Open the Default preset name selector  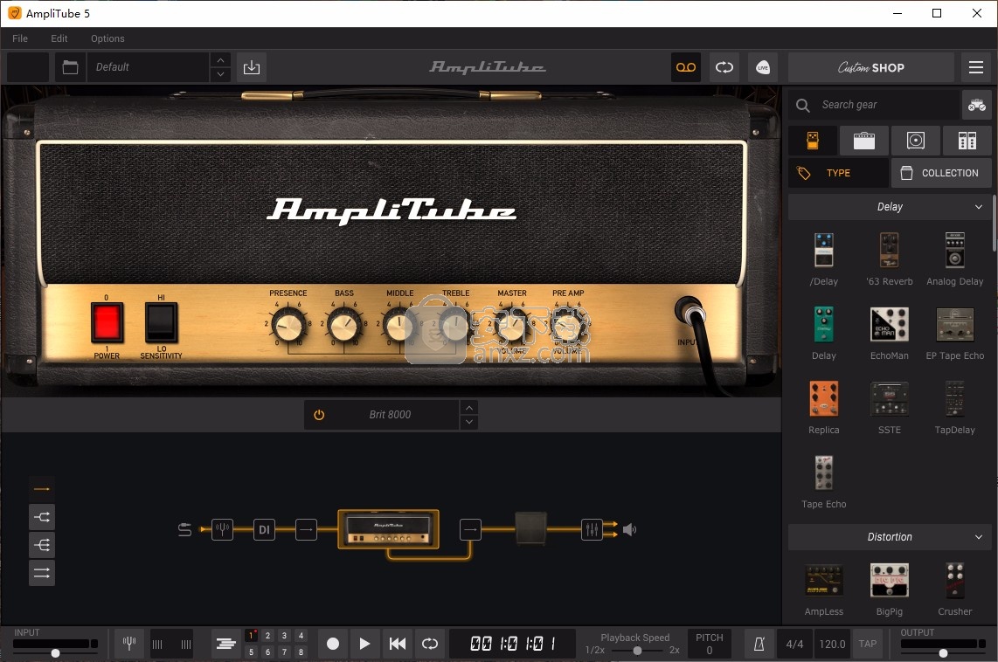pos(148,66)
